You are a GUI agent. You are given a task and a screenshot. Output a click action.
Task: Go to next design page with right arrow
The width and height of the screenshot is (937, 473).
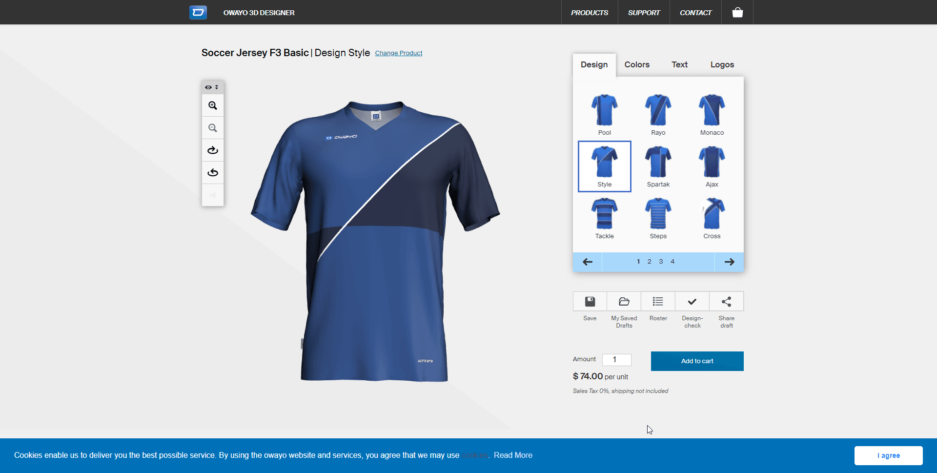pos(729,262)
